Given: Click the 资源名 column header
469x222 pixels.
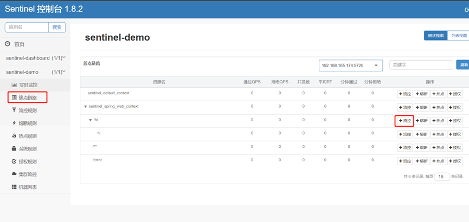Looking at the screenshot, I should pos(159,82).
